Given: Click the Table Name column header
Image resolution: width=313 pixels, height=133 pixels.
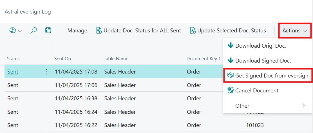Looking at the screenshot, I should pyautogui.click(x=116, y=59).
